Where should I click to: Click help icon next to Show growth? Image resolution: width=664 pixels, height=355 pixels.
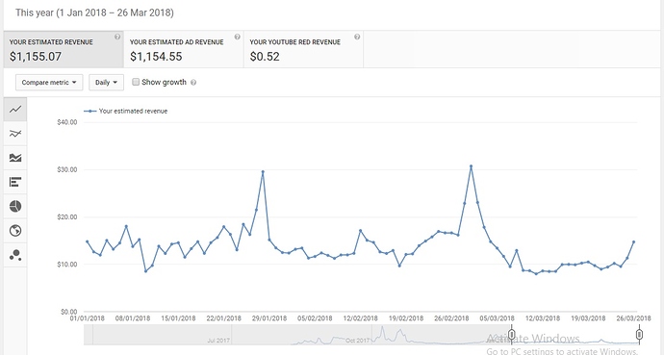(193, 83)
